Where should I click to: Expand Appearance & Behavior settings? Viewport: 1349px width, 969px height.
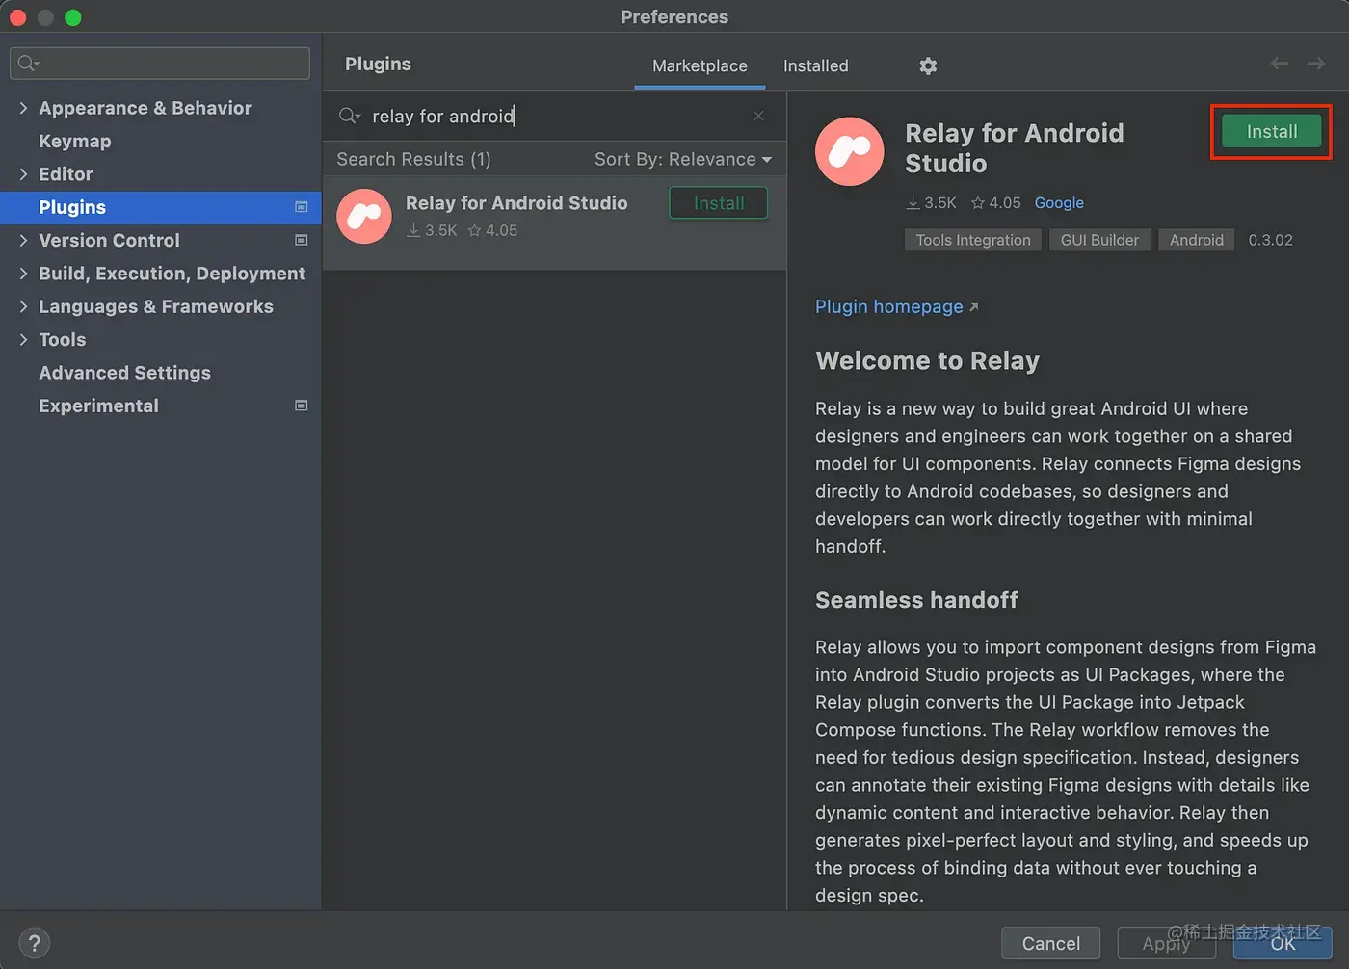23,108
